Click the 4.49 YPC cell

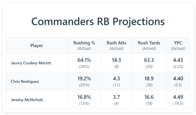(x=178, y=100)
